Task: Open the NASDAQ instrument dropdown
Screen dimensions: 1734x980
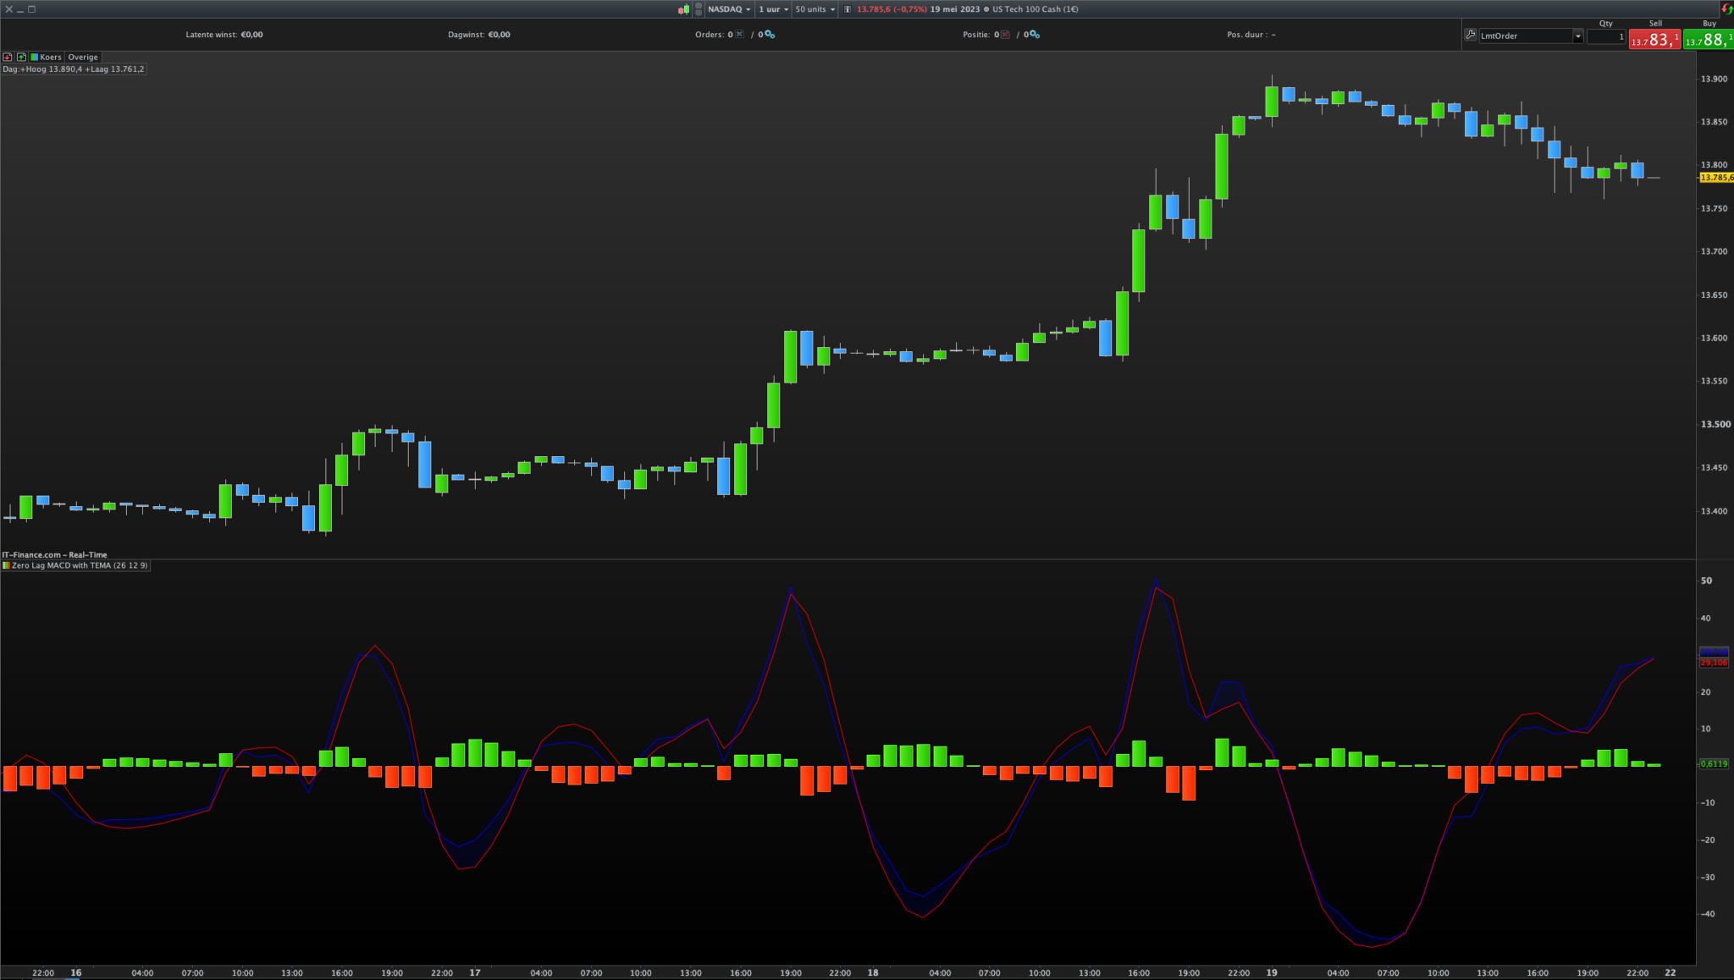Action: click(729, 9)
